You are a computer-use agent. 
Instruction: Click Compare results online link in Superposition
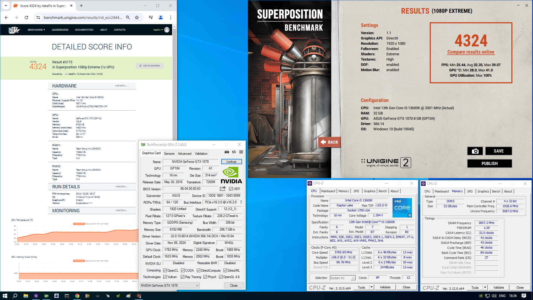[471, 52]
